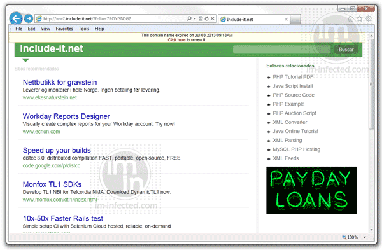Minimize the browser window
Image resolution: width=382 pixels, height=250 pixels.
(343, 9)
